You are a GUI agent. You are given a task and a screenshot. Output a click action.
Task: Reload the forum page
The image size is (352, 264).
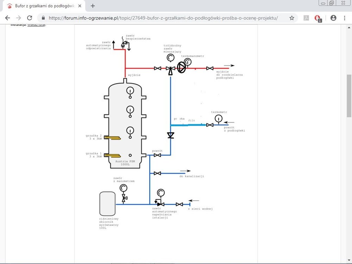coord(30,18)
